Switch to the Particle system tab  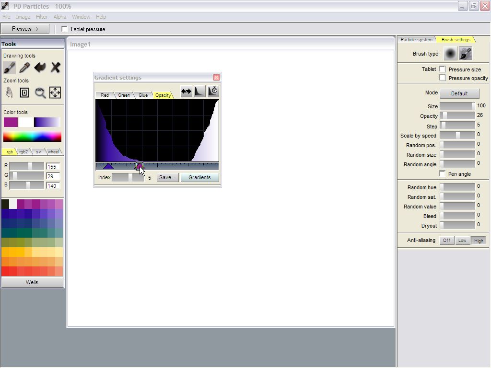(416, 40)
